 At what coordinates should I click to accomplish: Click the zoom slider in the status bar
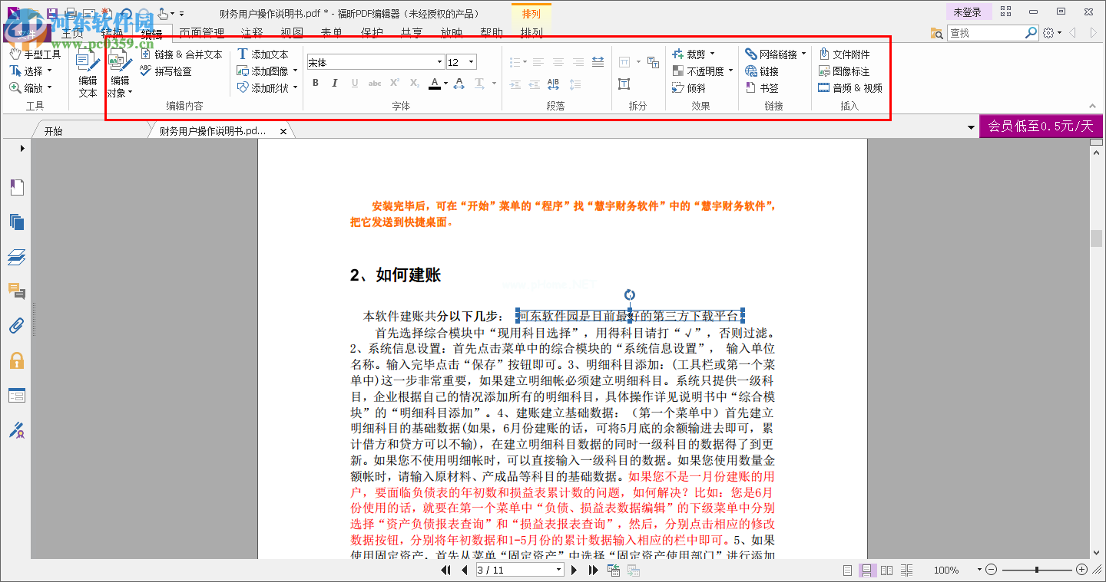coord(1037,570)
